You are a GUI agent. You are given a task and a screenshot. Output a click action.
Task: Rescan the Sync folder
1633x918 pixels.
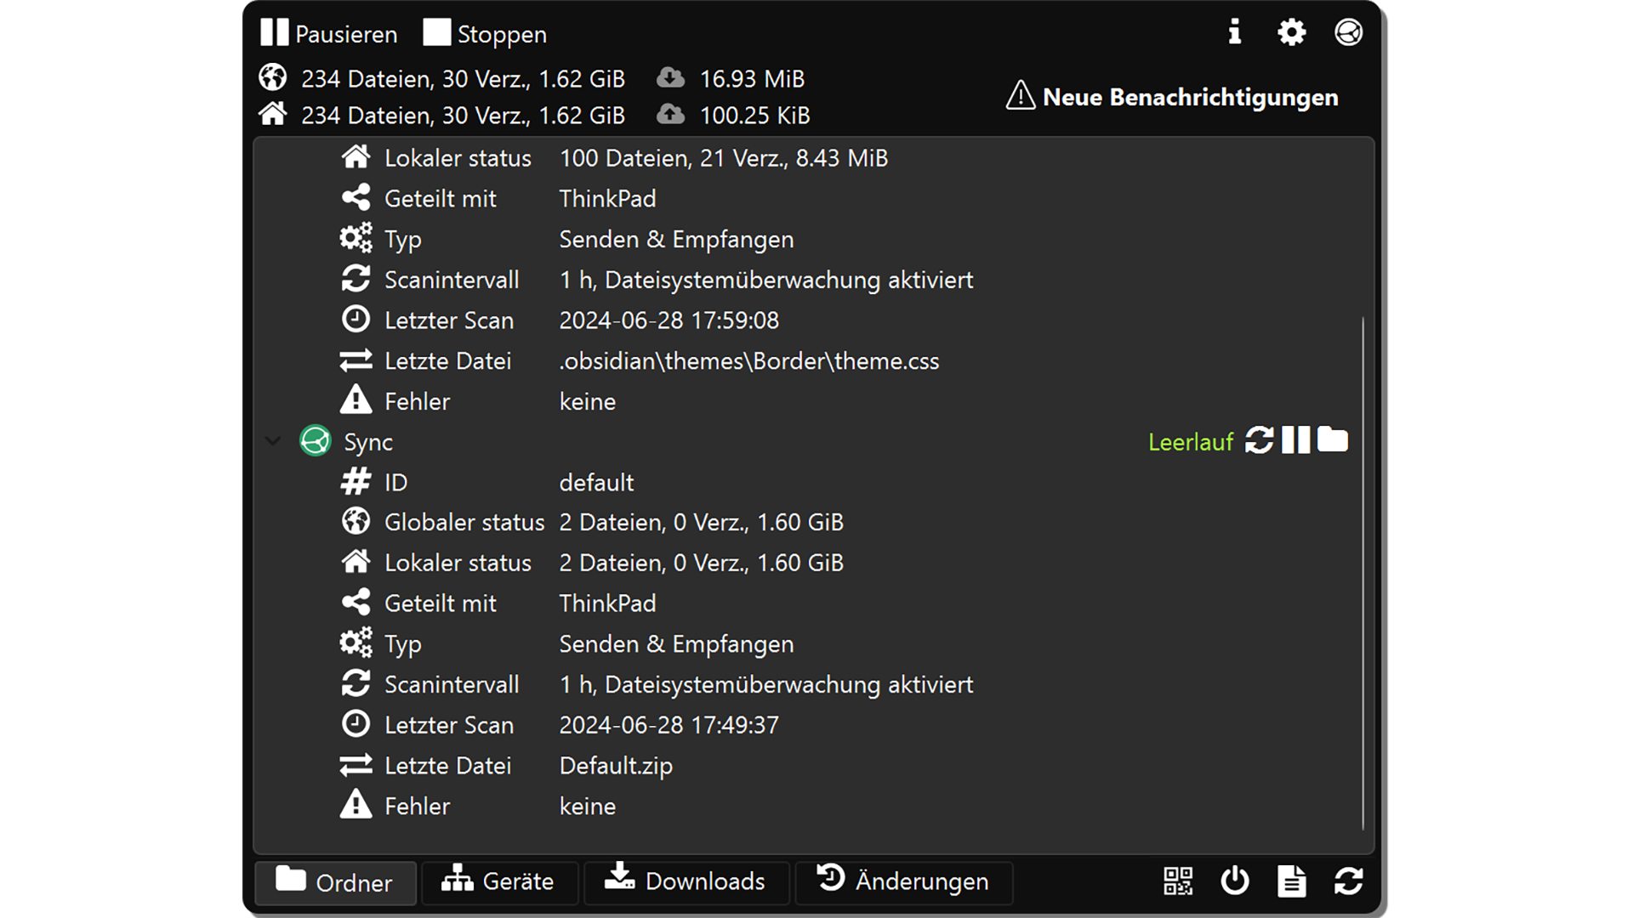1259,440
